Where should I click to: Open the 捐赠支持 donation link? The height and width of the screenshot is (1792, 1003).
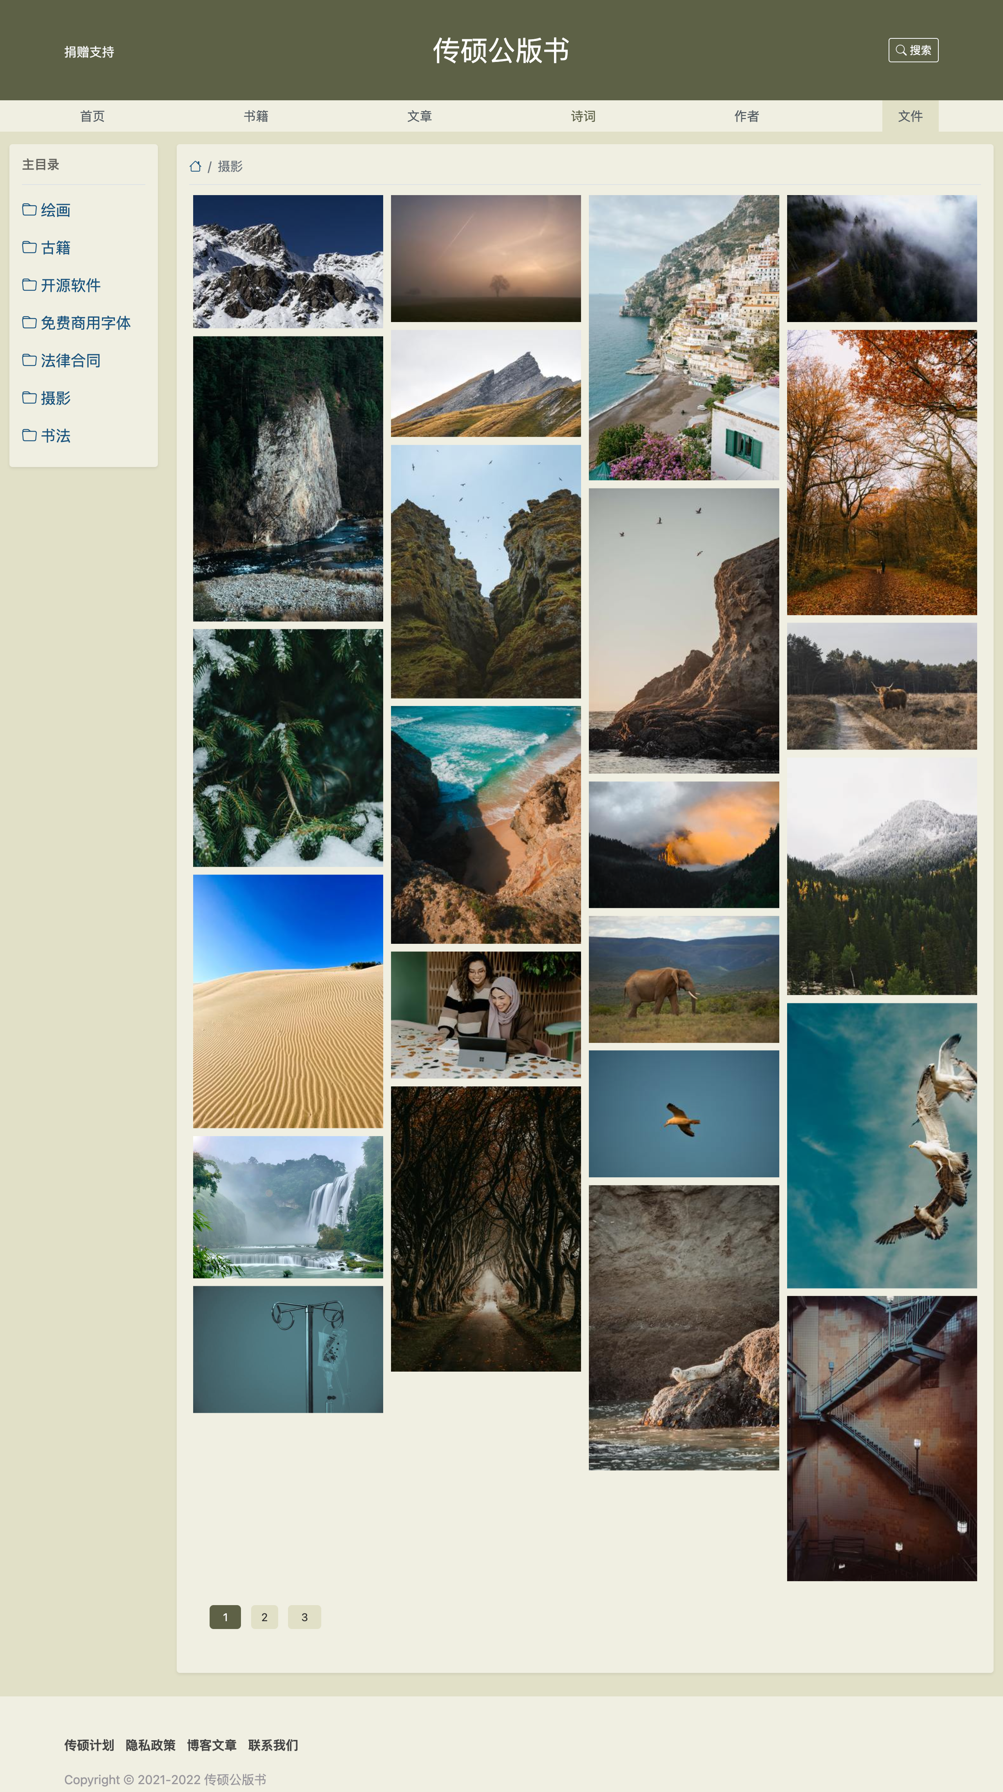pos(89,52)
